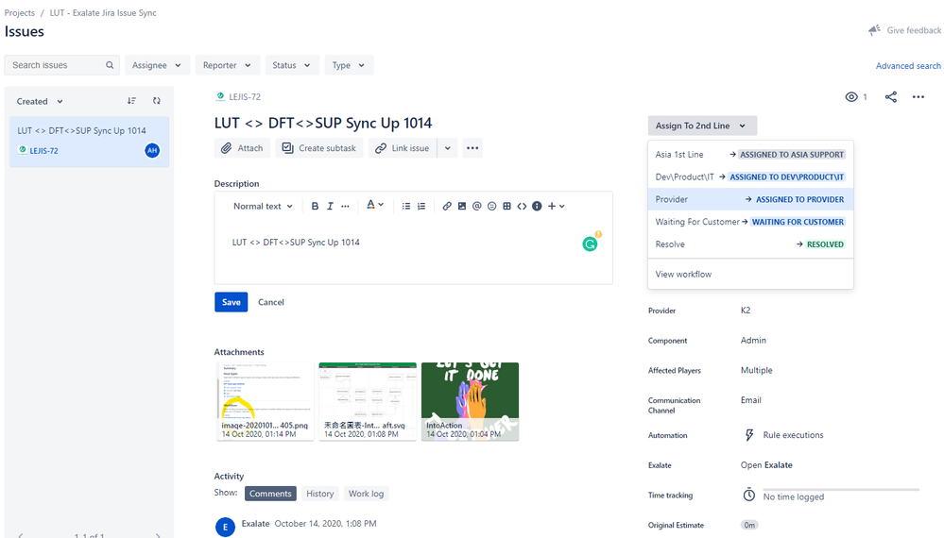Open the Status filter dropdown
The height and width of the screenshot is (538, 944).
coord(291,65)
